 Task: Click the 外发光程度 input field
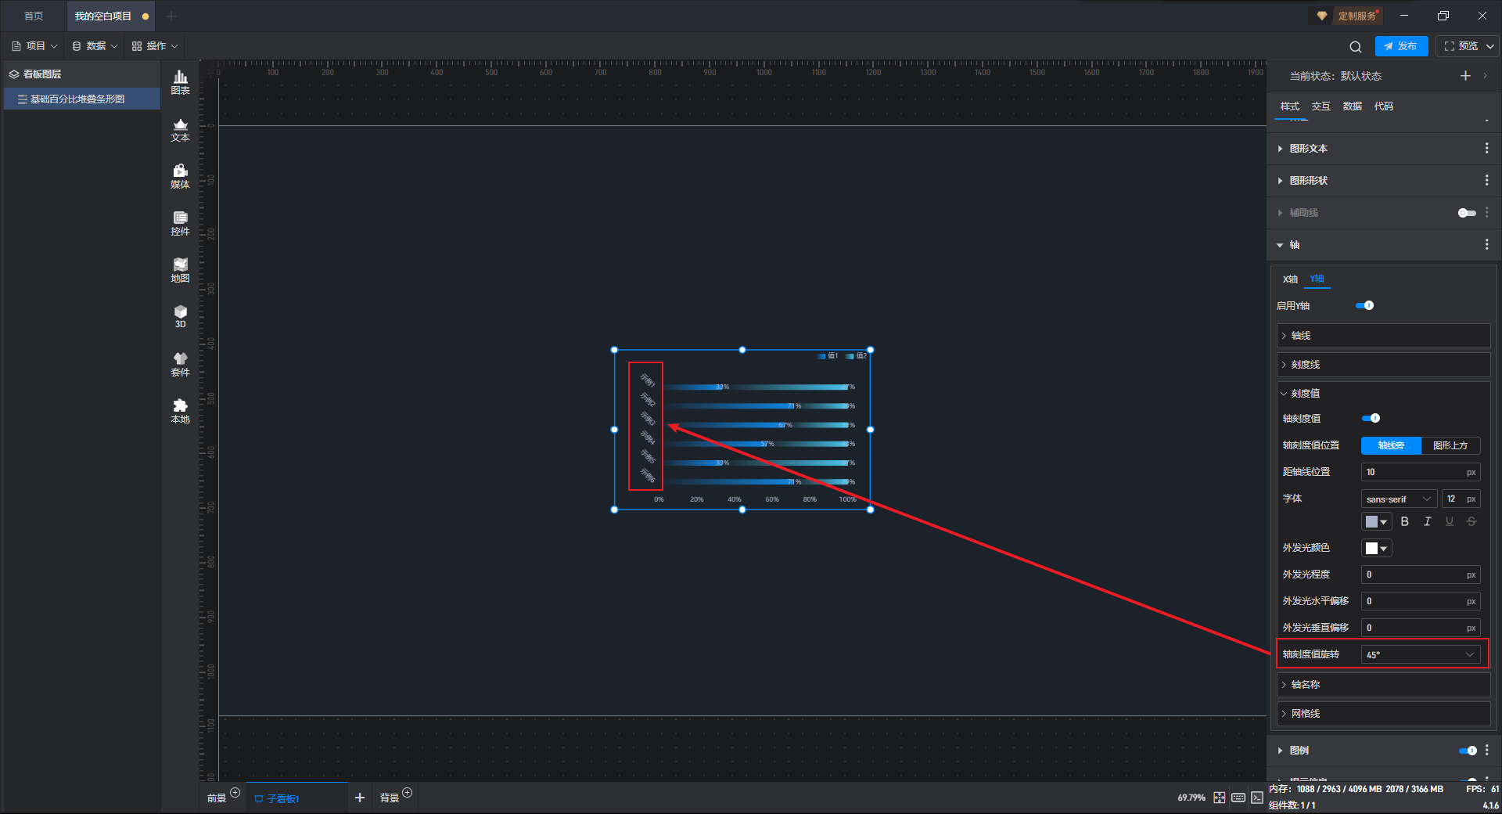[1421, 575]
